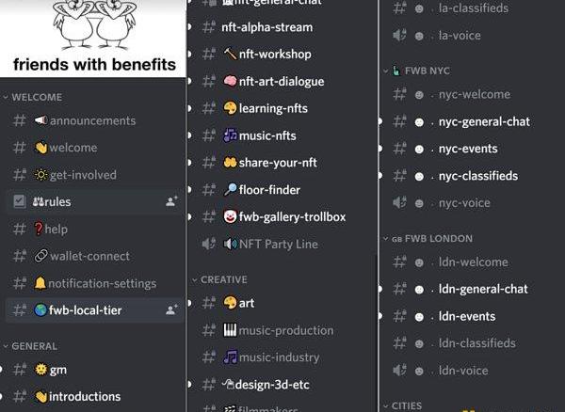Collapse the CREATIVE category
The image size is (565, 412).
(224, 279)
